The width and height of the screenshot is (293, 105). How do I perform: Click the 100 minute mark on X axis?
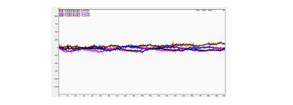pos(142,96)
